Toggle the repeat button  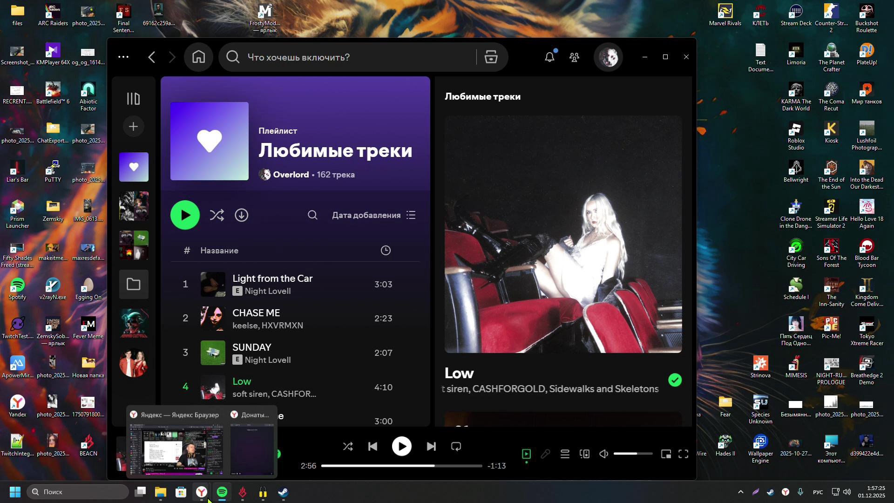pyautogui.click(x=456, y=447)
